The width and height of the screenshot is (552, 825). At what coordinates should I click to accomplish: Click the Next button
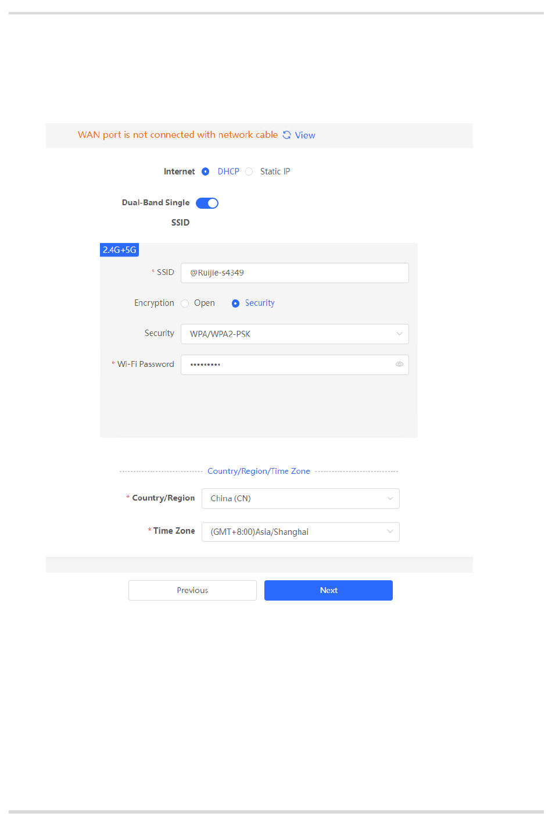(x=328, y=590)
